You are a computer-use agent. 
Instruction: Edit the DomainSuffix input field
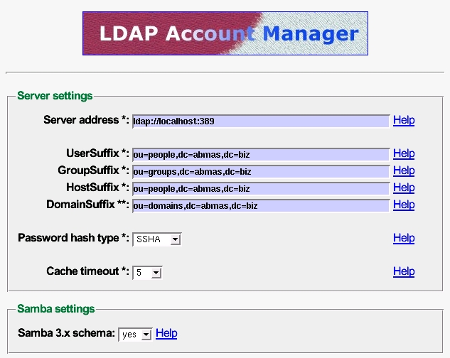pyautogui.click(x=260, y=205)
